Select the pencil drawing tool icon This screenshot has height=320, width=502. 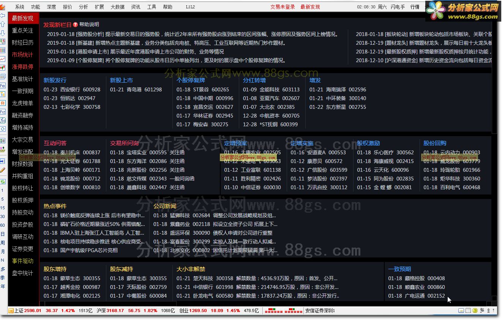3,170
